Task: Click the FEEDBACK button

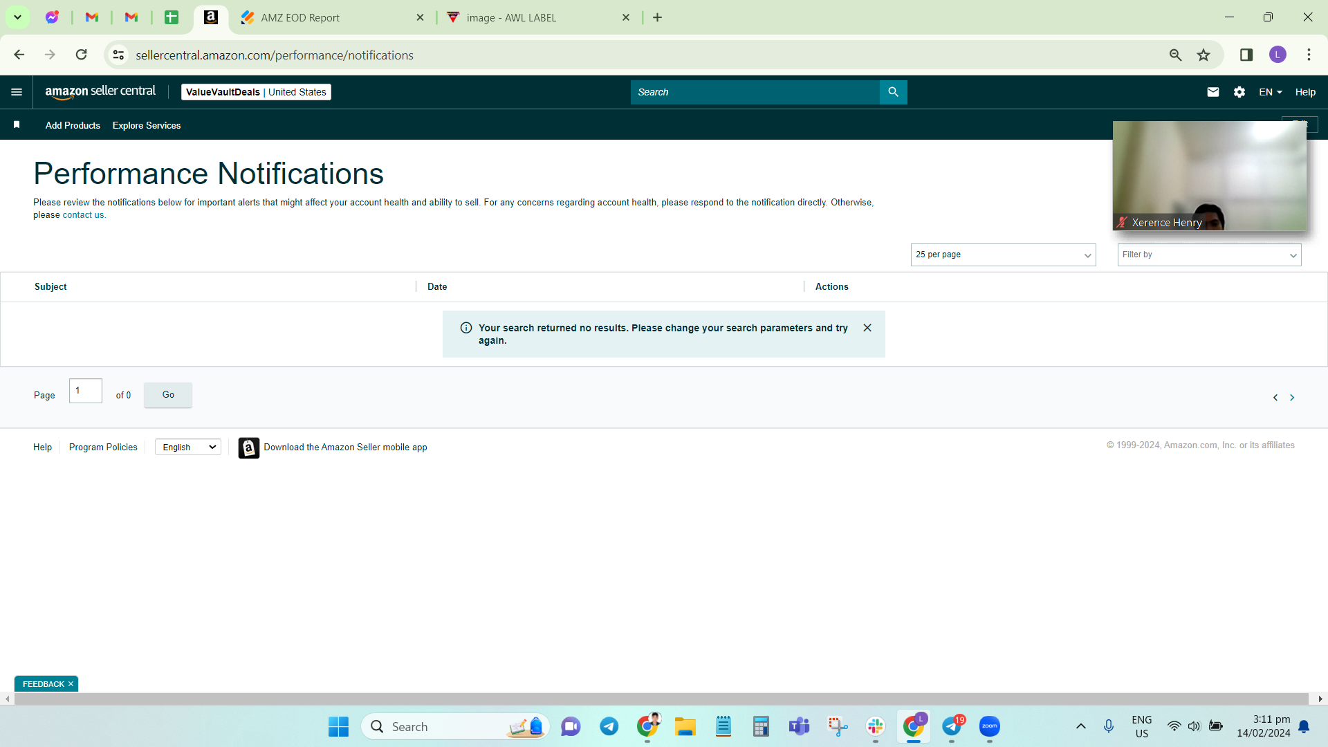Action: coord(43,684)
